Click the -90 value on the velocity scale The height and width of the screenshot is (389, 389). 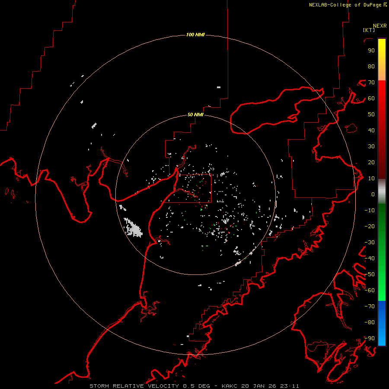[370, 338]
